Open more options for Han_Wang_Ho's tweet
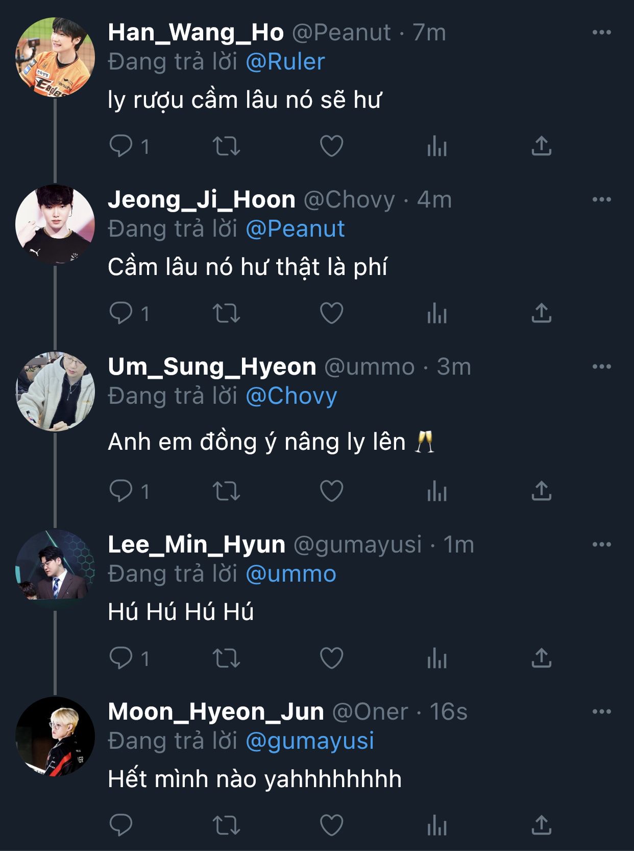This screenshot has height=851, width=634. click(601, 33)
